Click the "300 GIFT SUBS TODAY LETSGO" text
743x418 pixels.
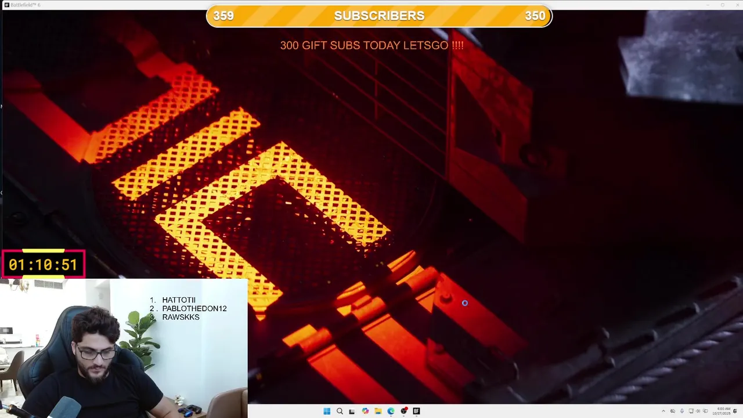click(371, 45)
